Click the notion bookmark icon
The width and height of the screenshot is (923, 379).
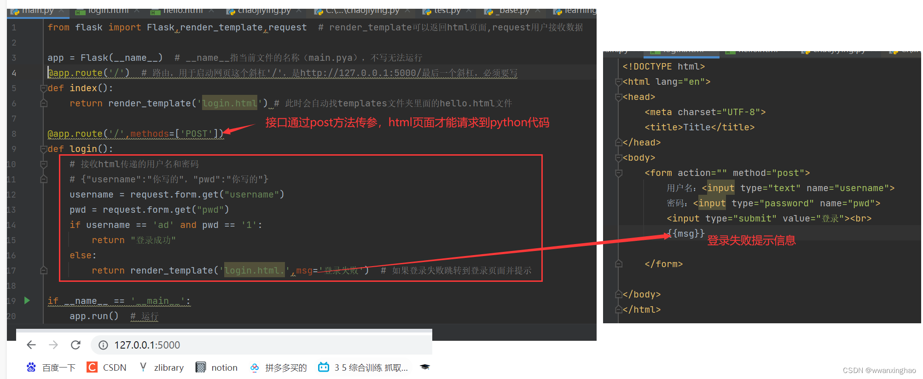coord(201,367)
